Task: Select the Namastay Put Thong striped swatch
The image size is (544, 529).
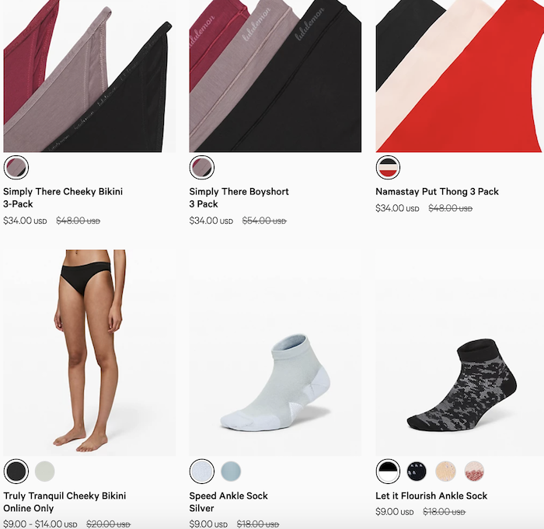Action: pyautogui.click(x=388, y=168)
